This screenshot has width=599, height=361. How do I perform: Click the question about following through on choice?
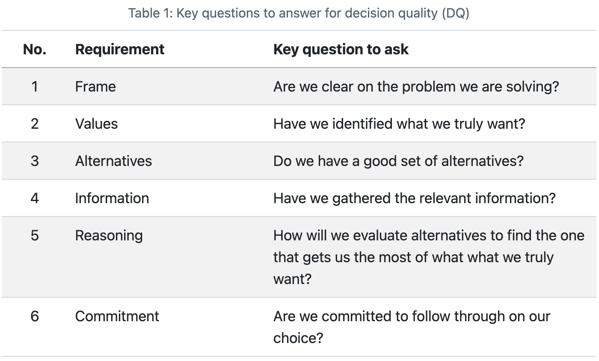point(412,327)
